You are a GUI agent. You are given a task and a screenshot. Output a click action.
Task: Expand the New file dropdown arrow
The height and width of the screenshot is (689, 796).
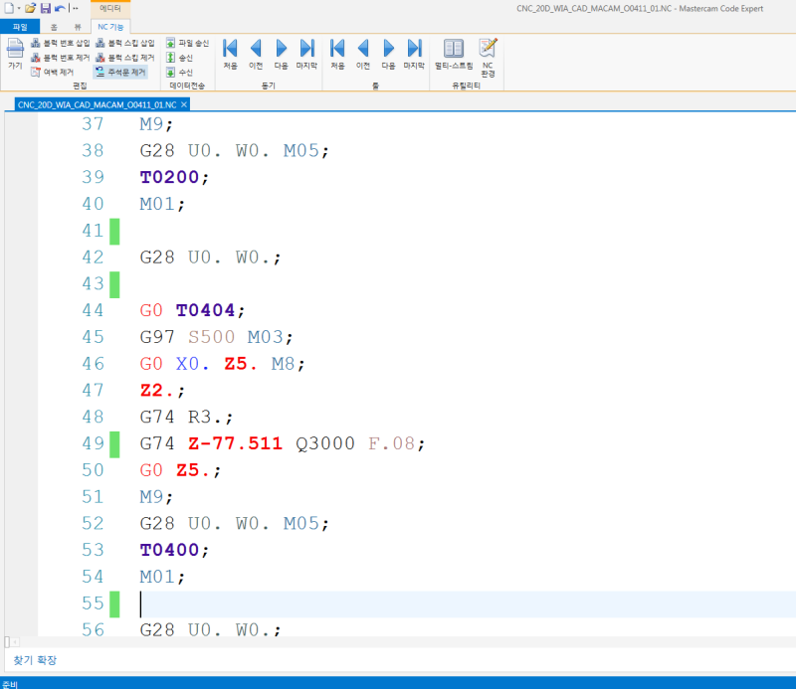(x=19, y=8)
